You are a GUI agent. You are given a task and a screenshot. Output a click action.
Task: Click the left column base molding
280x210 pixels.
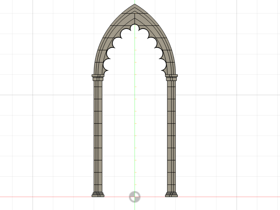click(98, 195)
